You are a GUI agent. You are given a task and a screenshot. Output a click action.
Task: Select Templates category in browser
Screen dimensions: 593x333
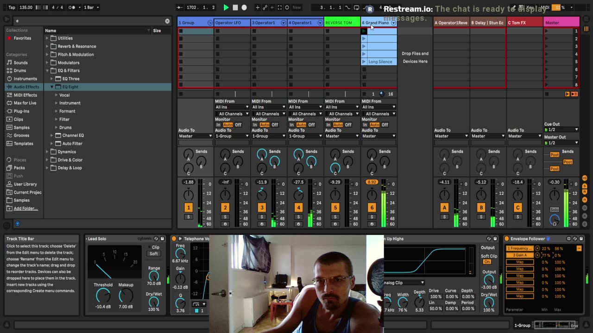(23, 143)
